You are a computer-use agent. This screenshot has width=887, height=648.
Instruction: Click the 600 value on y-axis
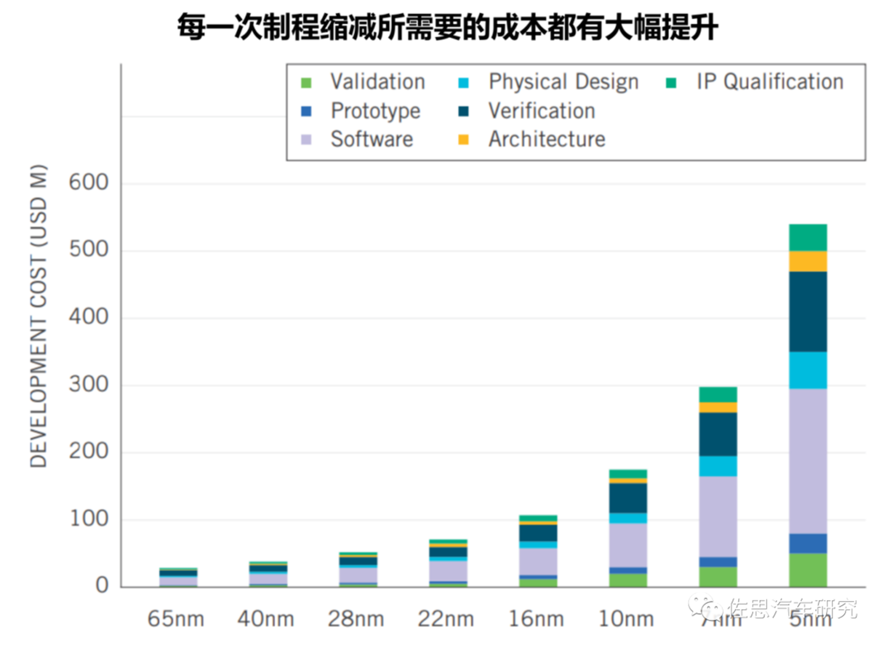click(88, 183)
